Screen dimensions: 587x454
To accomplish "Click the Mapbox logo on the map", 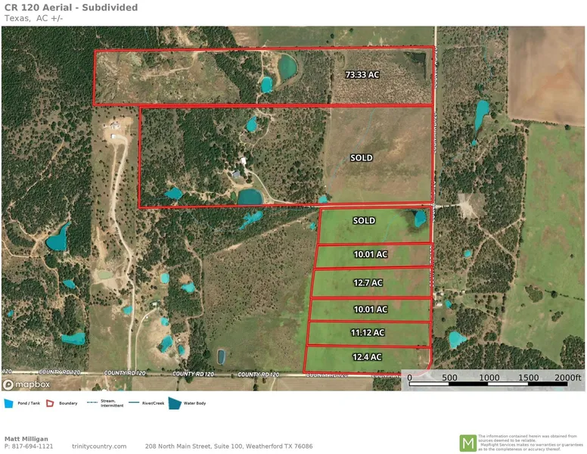I will tap(26, 384).
